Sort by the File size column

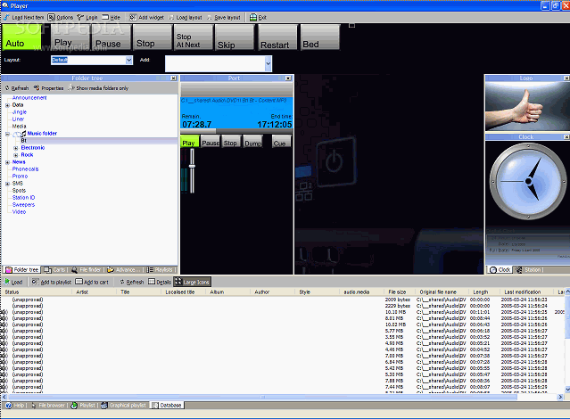coord(399,292)
